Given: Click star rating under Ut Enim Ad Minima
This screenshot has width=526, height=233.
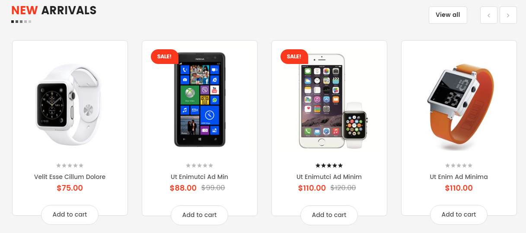Looking at the screenshot, I should (459, 166).
